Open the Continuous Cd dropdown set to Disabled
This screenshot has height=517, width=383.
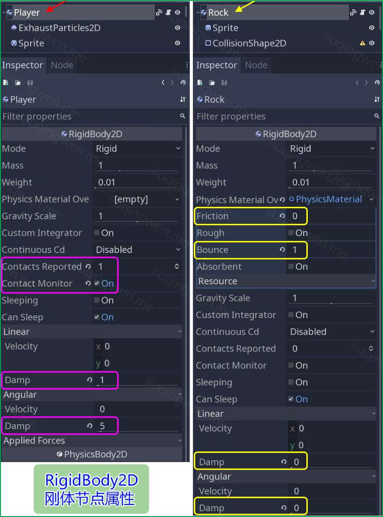137,249
